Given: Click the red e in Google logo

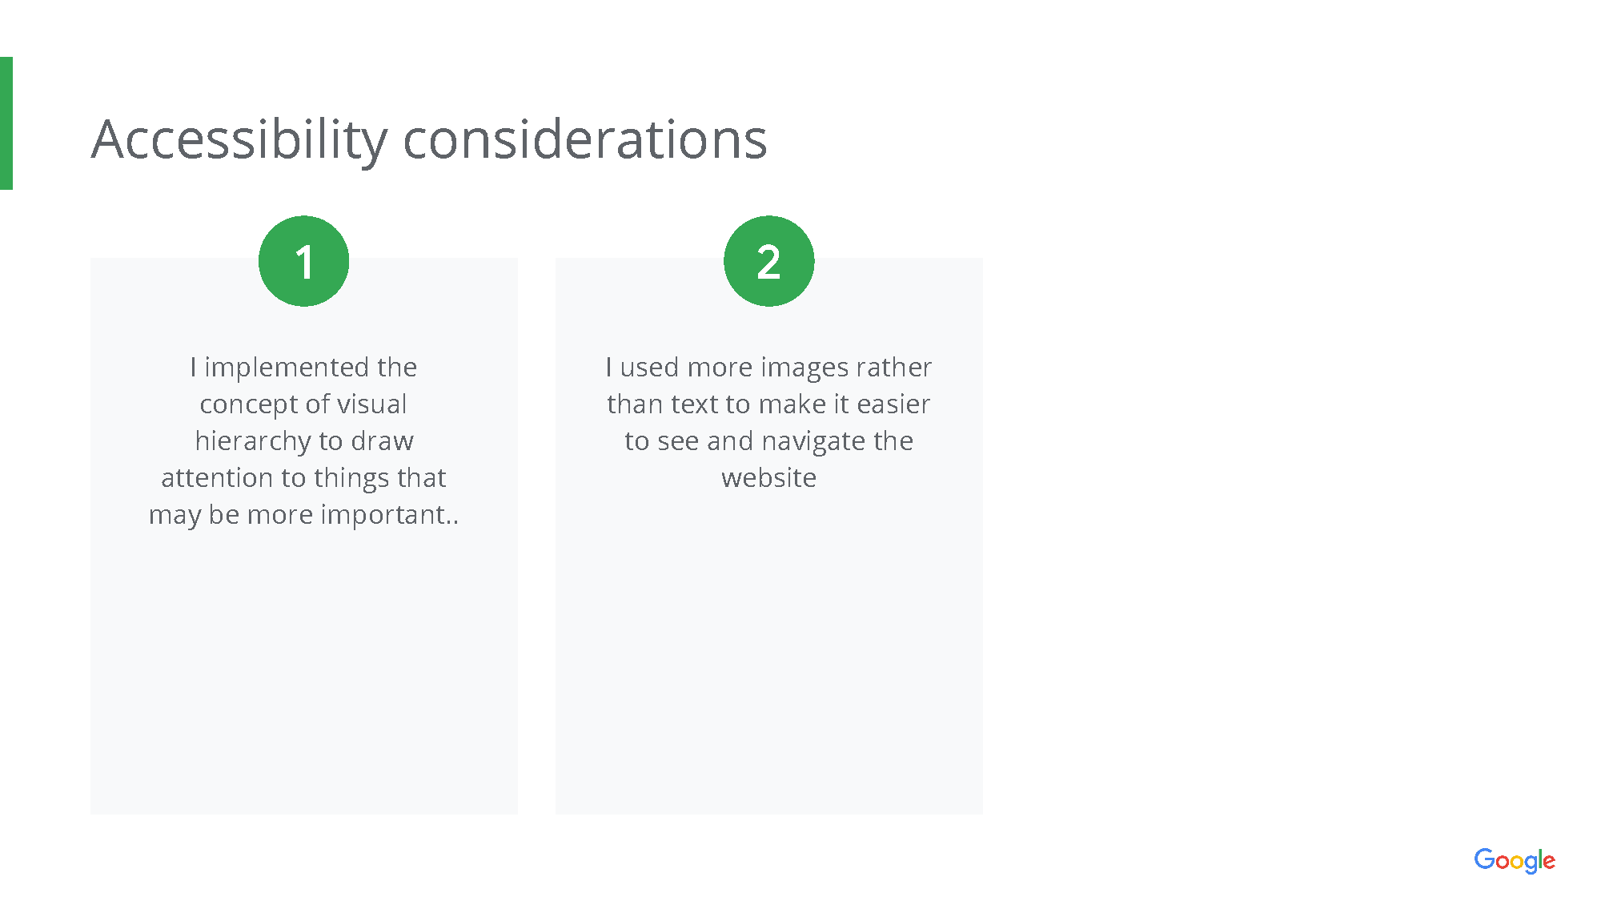Looking at the screenshot, I should 1549,863.
